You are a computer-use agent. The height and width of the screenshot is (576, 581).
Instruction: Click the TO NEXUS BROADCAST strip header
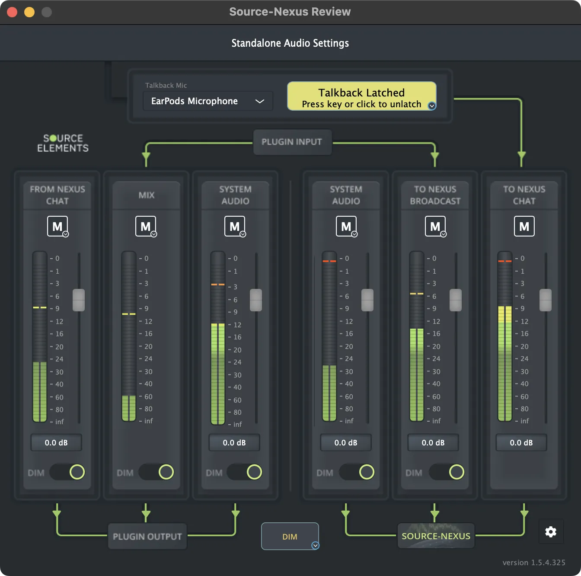point(435,195)
